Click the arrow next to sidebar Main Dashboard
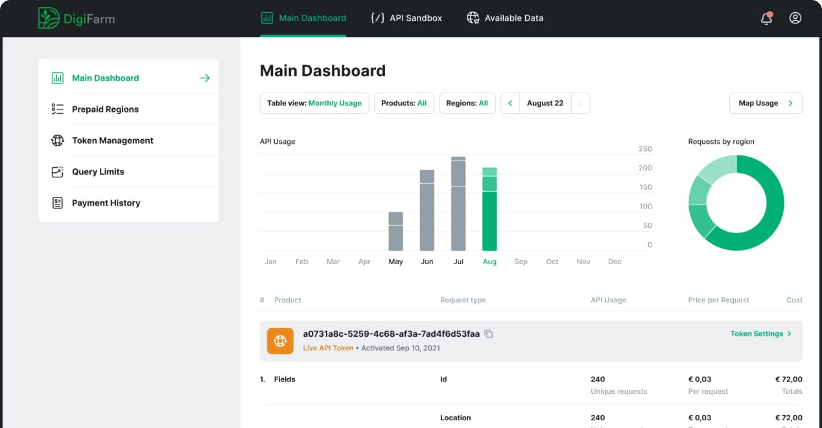This screenshot has height=428, width=822. click(205, 78)
